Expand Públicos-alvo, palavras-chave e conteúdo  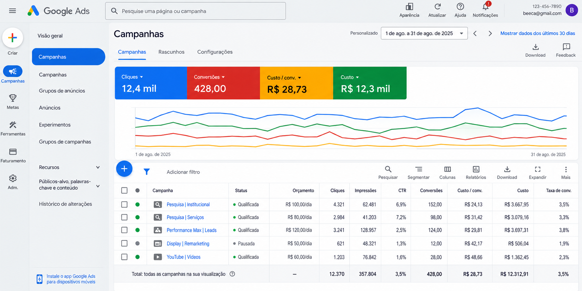[98, 186]
